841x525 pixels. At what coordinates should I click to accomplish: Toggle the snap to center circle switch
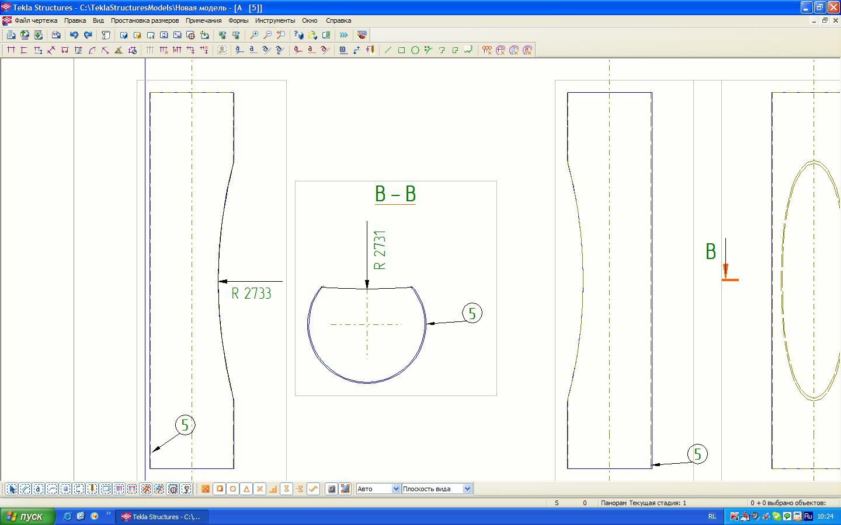pyautogui.click(x=233, y=489)
